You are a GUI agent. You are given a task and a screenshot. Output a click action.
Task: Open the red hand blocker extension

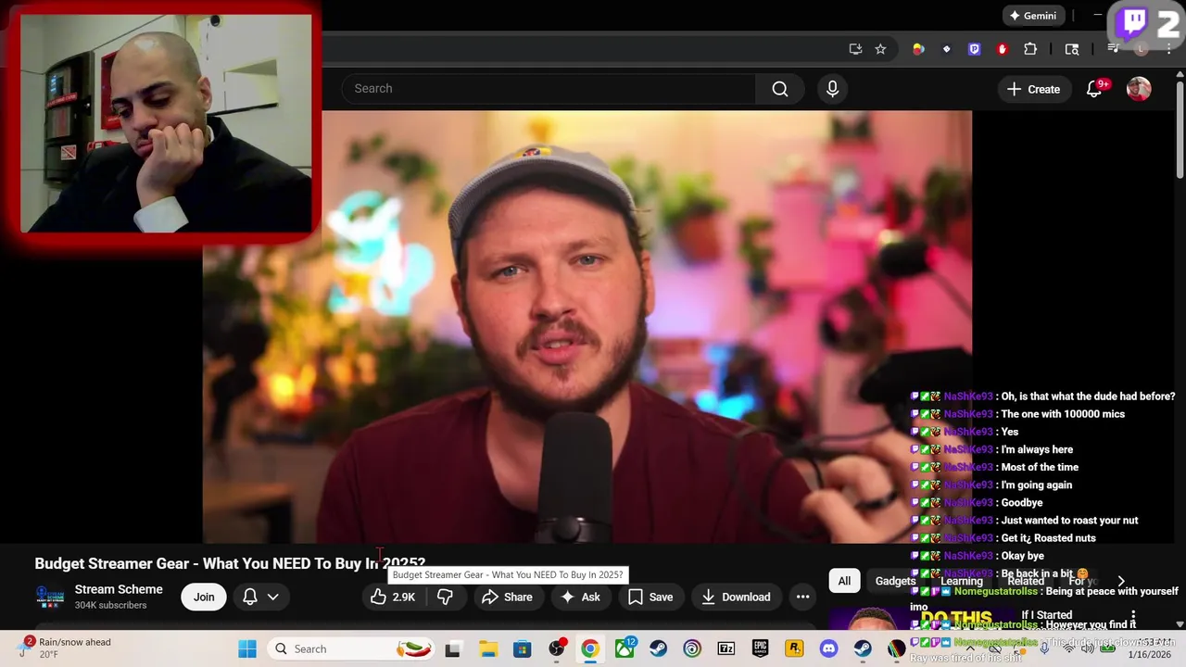click(1002, 49)
